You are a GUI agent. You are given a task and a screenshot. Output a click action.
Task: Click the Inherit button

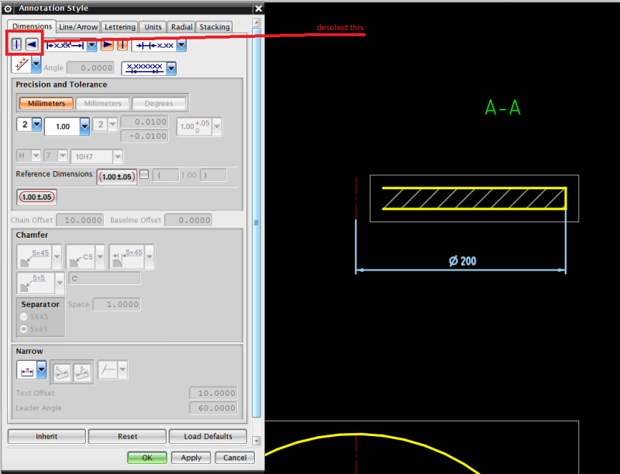46,437
